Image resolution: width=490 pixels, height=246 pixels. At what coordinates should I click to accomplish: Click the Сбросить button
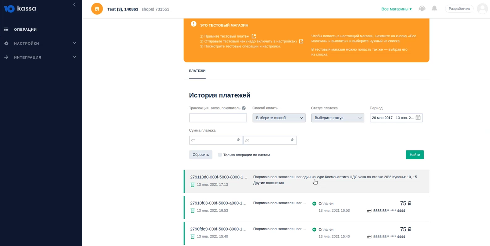[201, 155]
